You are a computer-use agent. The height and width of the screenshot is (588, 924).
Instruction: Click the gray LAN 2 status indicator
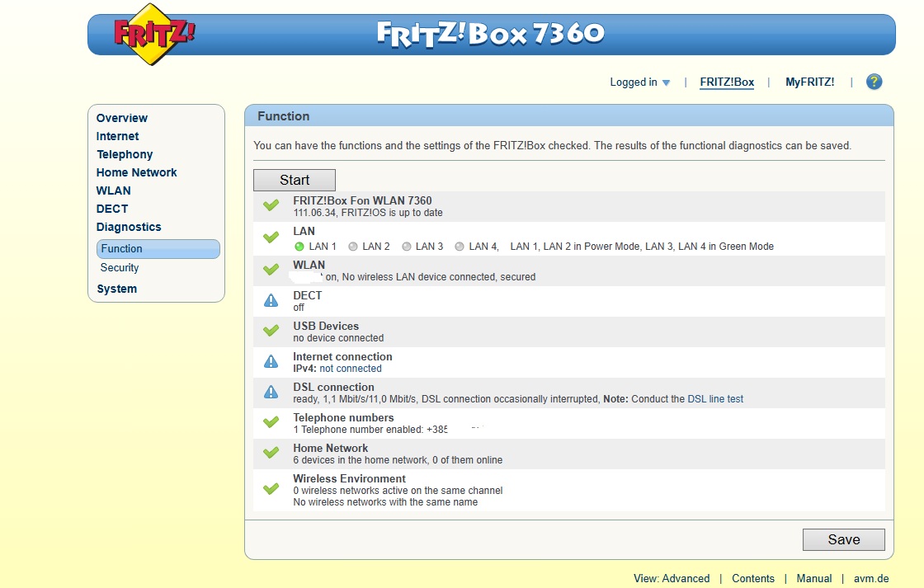[x=353, y=247]
